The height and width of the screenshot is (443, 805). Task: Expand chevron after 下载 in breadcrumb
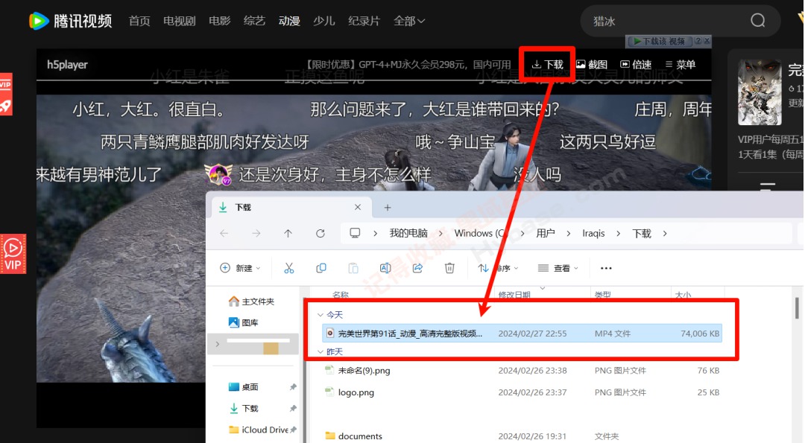pos(665,233)
